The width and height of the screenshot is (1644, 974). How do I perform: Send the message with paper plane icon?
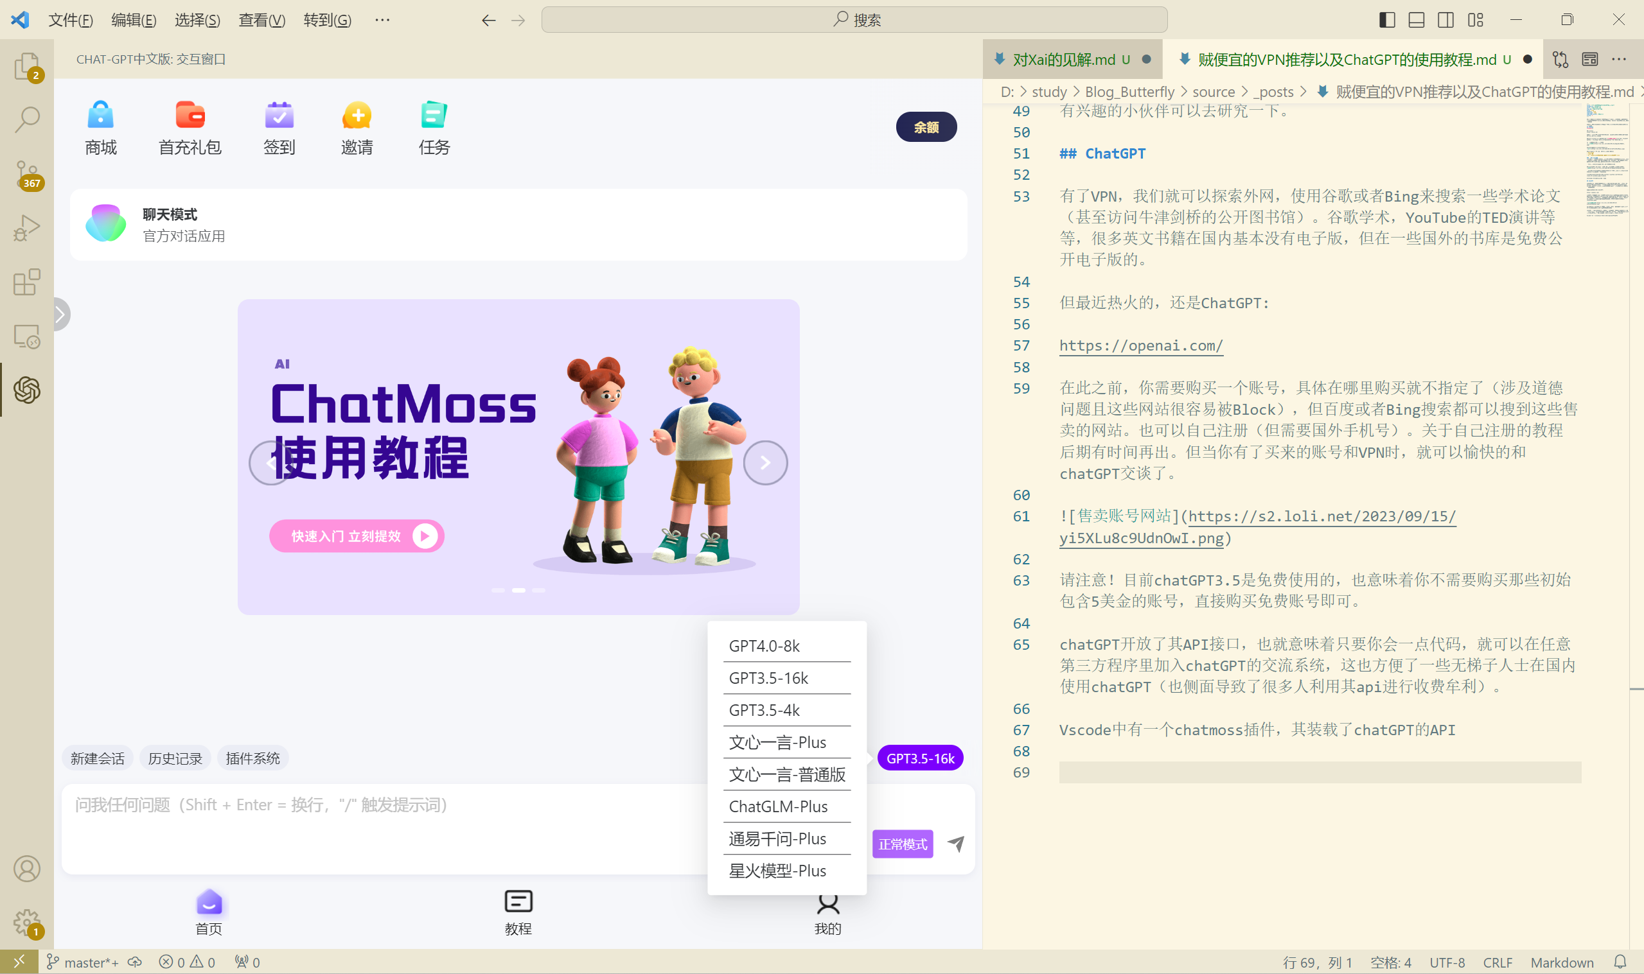coord(956,844)
